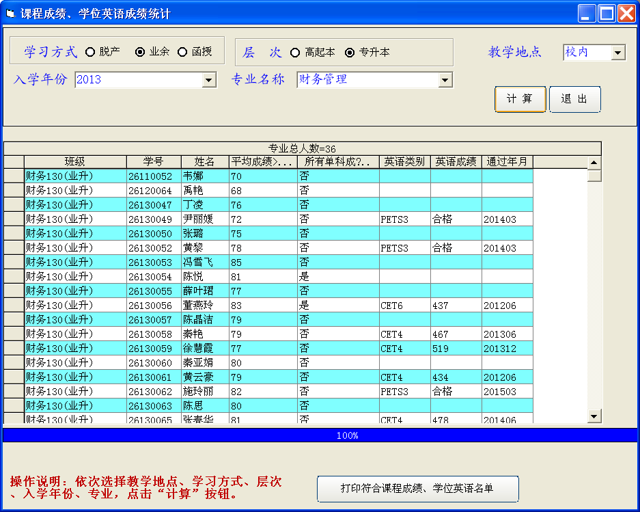Screen dimensions: 640x512
Task: Click the app icon in title bar
Action: [x=10, y=14]
